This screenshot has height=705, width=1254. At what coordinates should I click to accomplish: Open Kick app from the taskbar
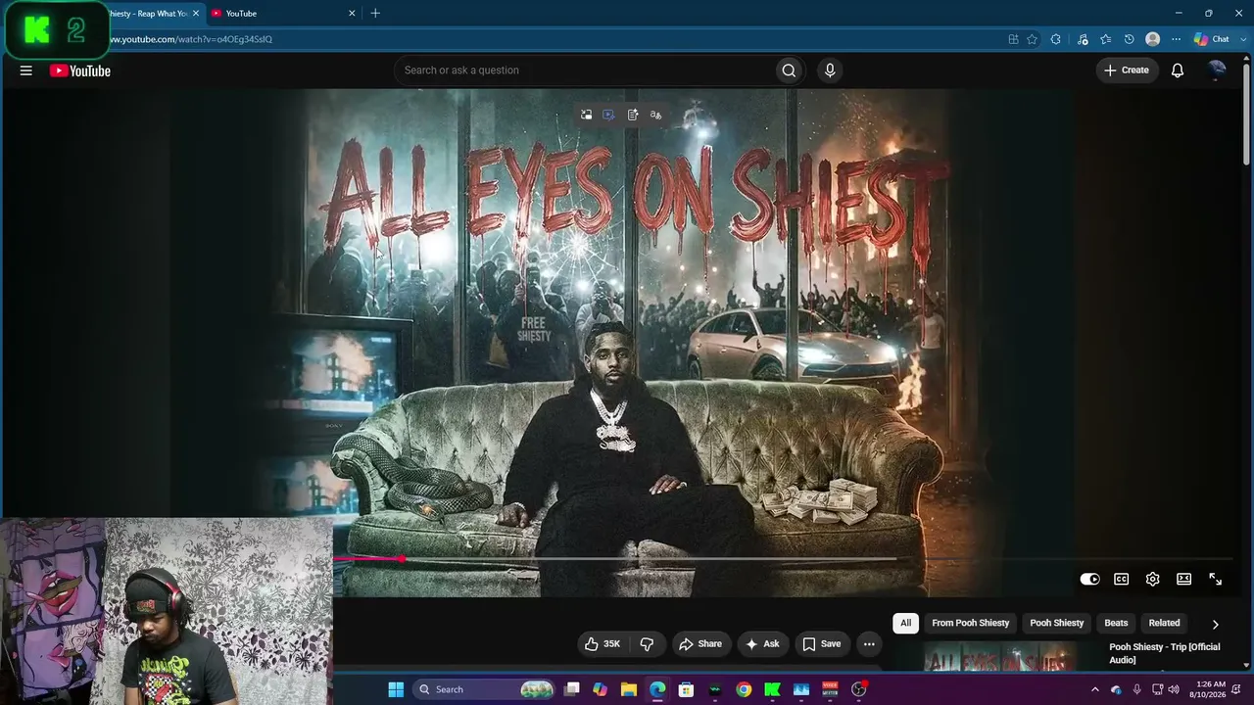tap(772, 689)
